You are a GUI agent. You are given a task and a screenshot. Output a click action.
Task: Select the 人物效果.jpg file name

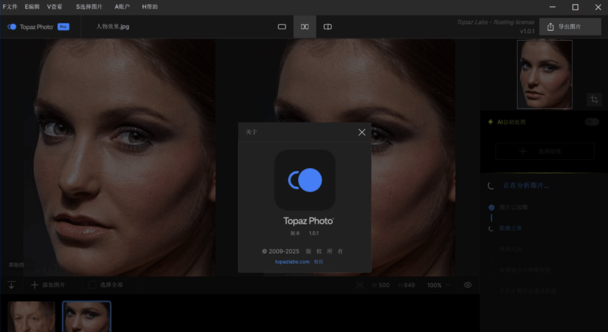pyautogui.click(x=112, y=26)
